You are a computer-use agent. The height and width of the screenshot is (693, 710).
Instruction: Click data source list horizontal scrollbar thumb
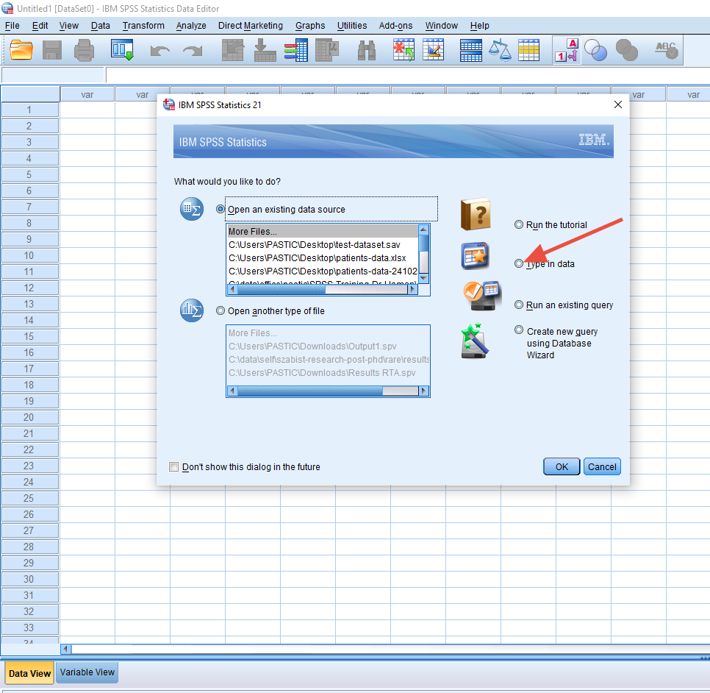click(x=281, y=289)
